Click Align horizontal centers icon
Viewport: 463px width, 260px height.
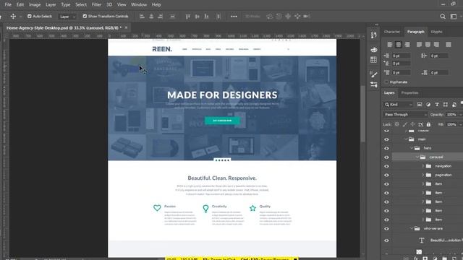pos(151,16)
